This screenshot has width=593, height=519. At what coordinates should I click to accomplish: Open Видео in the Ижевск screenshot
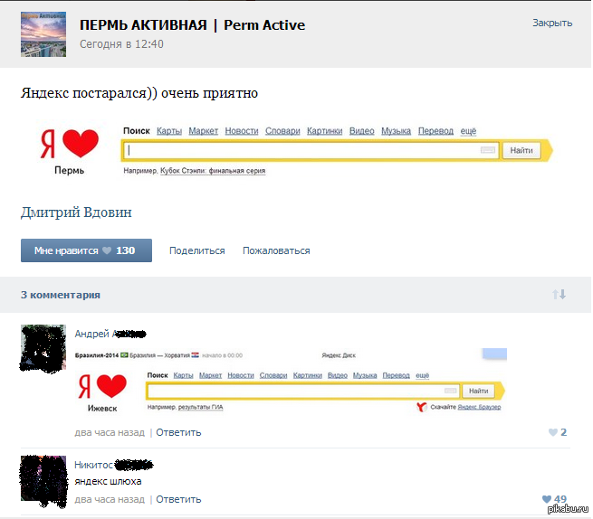338,375
